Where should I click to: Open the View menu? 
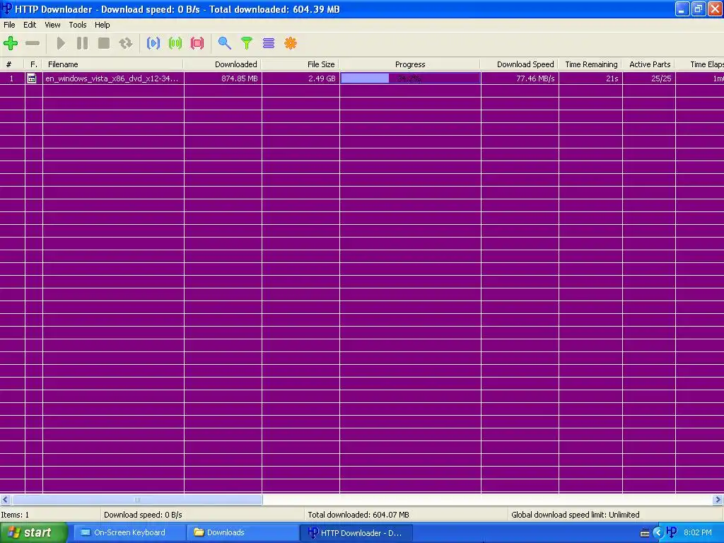(52, 25)
